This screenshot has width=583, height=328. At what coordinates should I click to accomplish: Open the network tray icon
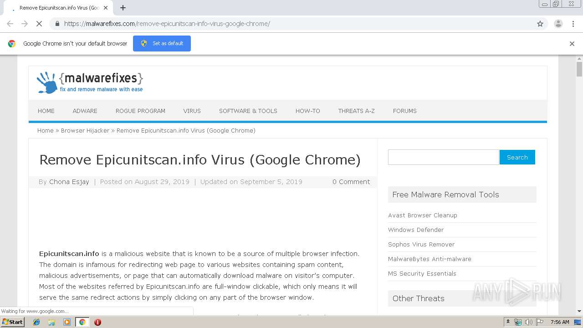click(518, 322)
